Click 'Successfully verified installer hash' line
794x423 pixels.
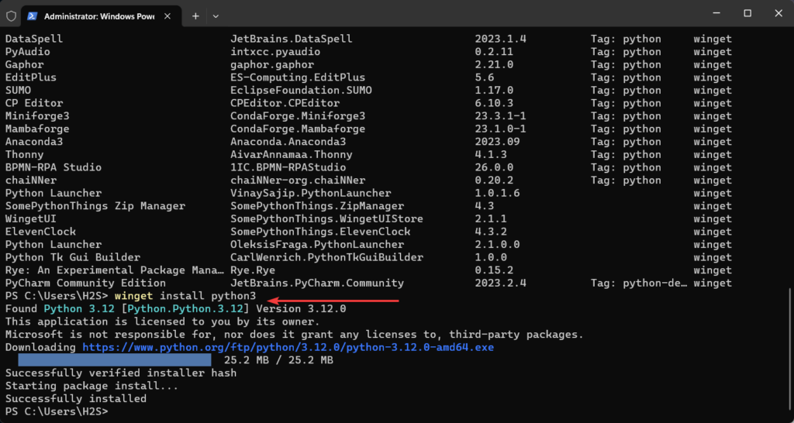(x=120, y=373)
